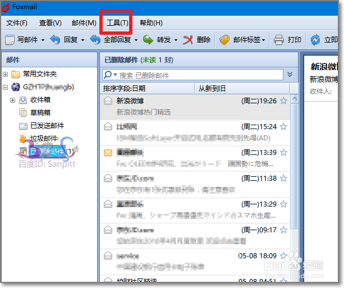Click the unread envelope icon at 13:39
The image size is (344, 288).
click(108, 153)
